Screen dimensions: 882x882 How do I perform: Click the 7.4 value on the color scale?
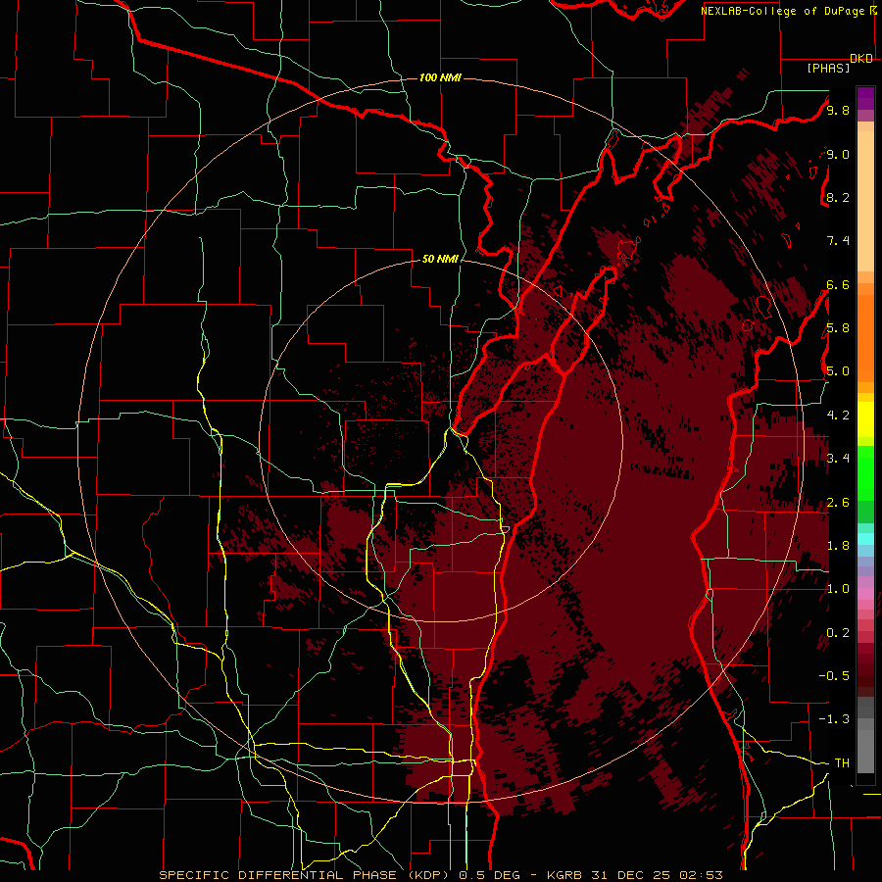(838, 241)
